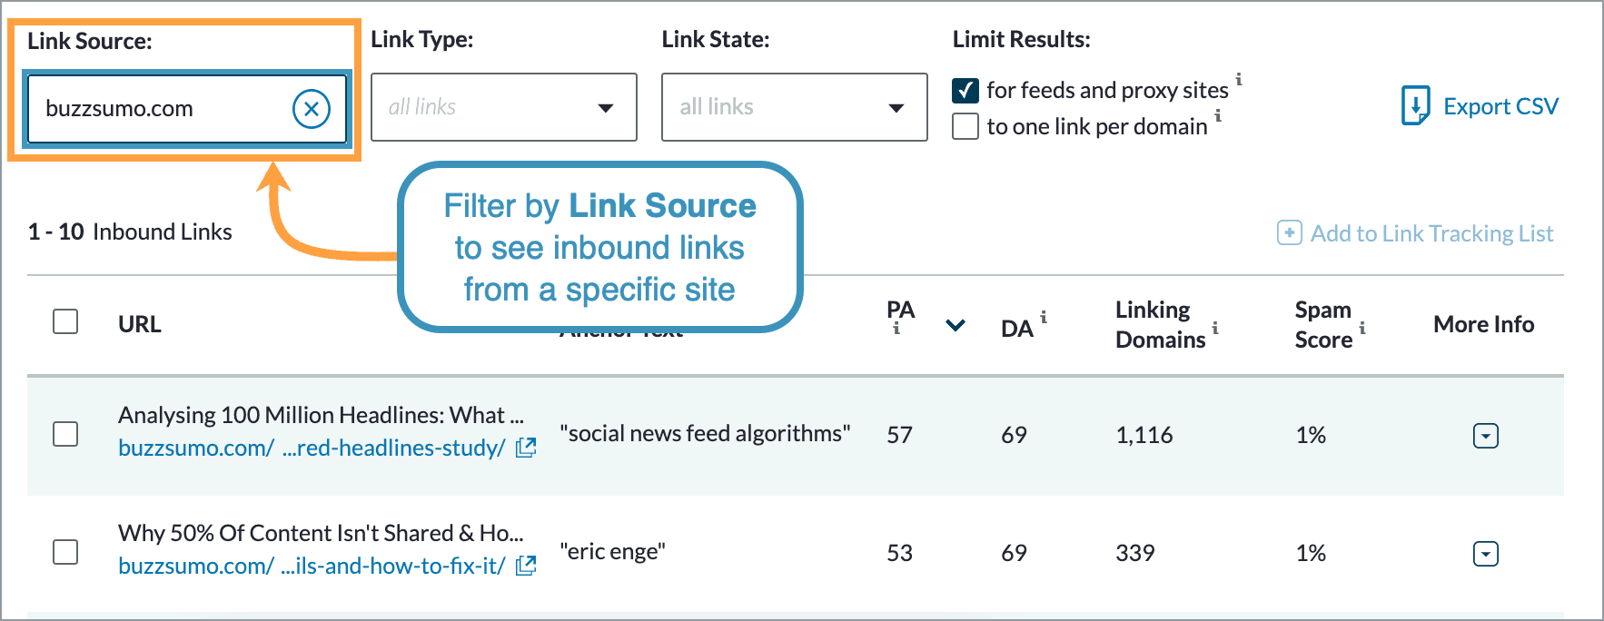Enable to one link per domain

click(965, 126)
